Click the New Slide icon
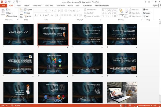Screen dimensions: 161x107 tap(21, 11)
